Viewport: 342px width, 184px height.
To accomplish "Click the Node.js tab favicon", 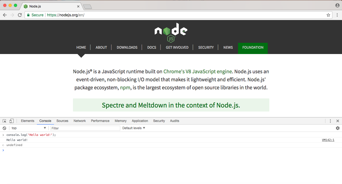I will click(26, 6).
